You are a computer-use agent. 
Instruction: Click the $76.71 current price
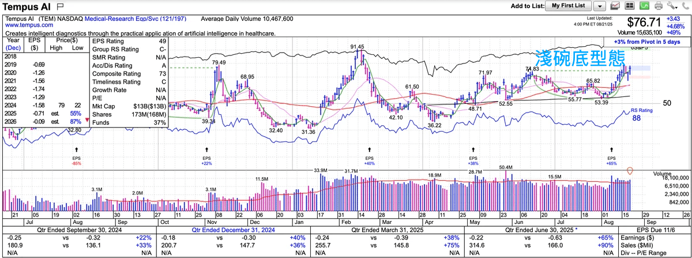(x=644, y=23)
